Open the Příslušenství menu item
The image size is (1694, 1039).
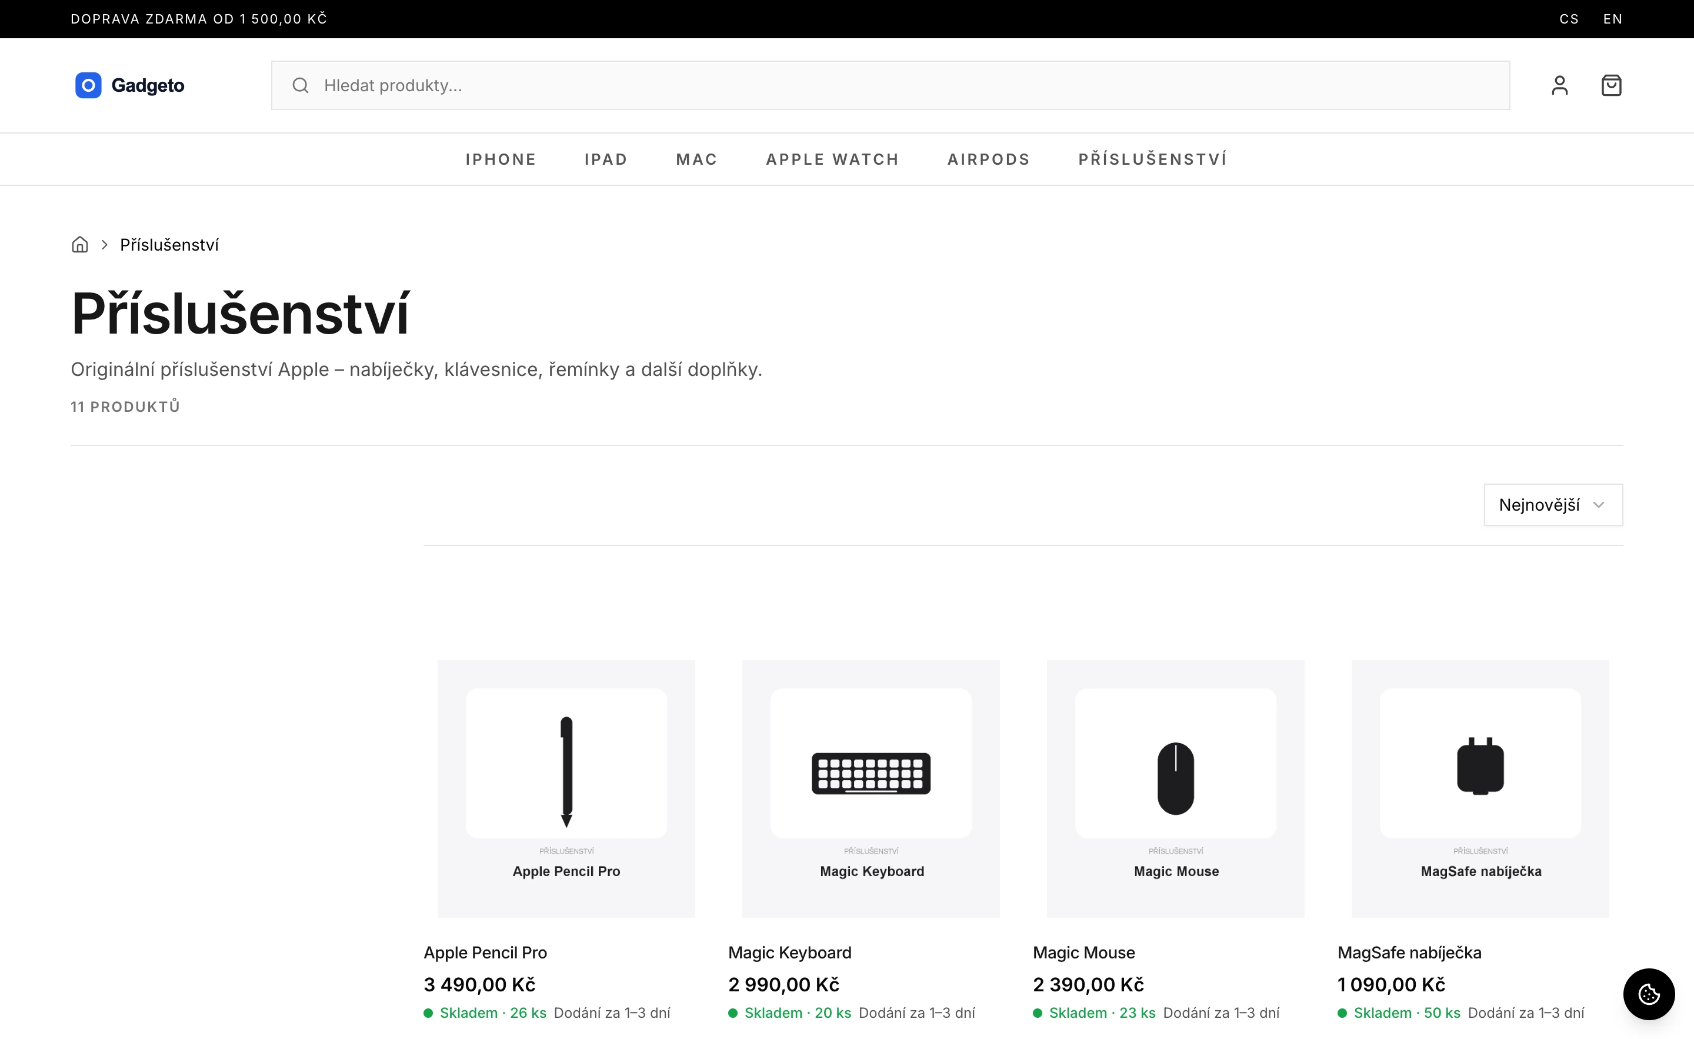coord(1153,159)
